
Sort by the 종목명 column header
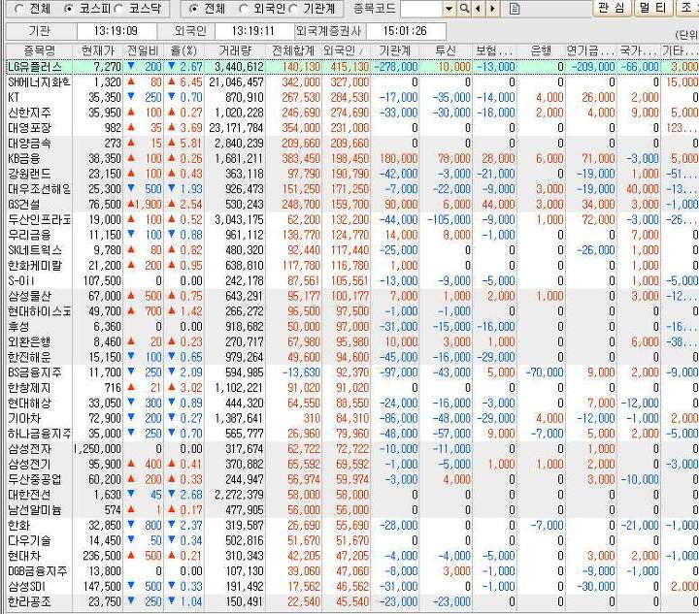click(x=39, y=50)
